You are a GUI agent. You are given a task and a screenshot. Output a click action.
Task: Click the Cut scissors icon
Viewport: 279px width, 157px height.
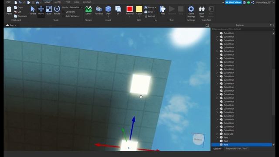coord(16,12)
